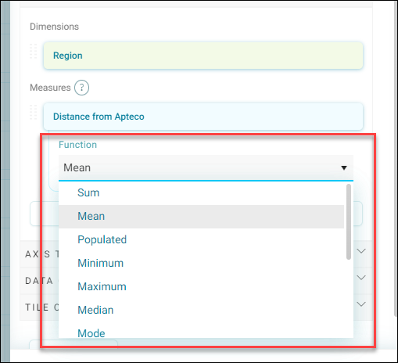The image size is (398, 363).
Task: Click the Region dimension field
Action: (203, 56)
